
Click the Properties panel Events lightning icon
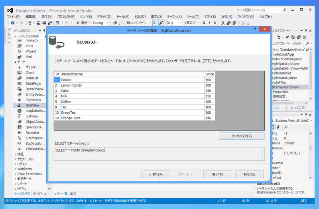pos(278,127)
